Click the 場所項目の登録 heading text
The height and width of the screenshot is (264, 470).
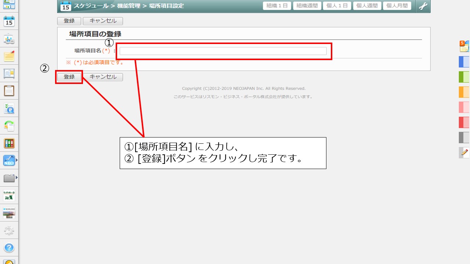95,34
